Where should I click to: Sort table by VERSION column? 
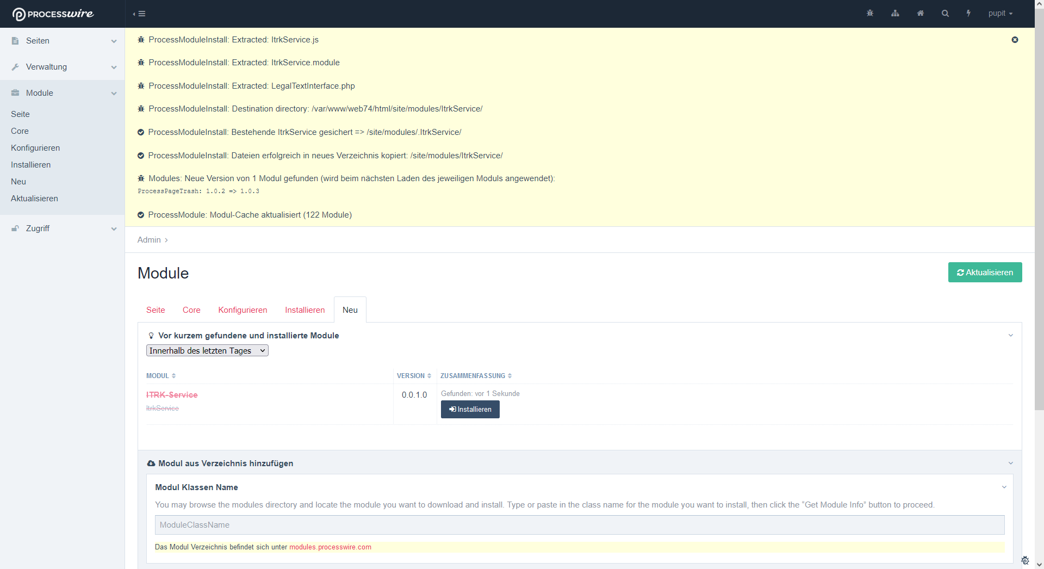414,376
